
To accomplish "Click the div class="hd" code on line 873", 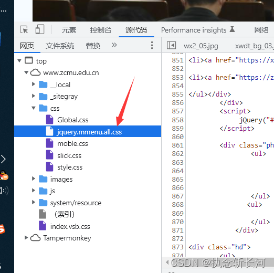I will (219, 247).
